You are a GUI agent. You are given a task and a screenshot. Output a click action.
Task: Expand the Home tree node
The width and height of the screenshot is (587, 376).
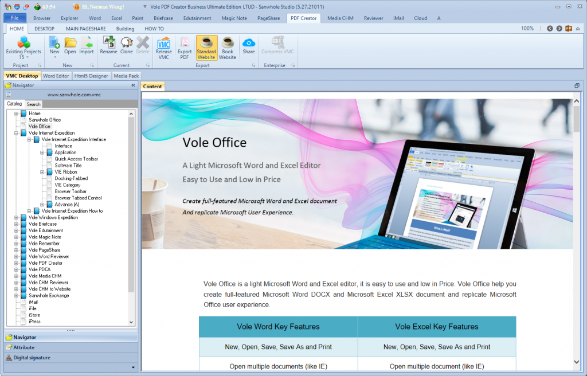[x=16, y=113]
